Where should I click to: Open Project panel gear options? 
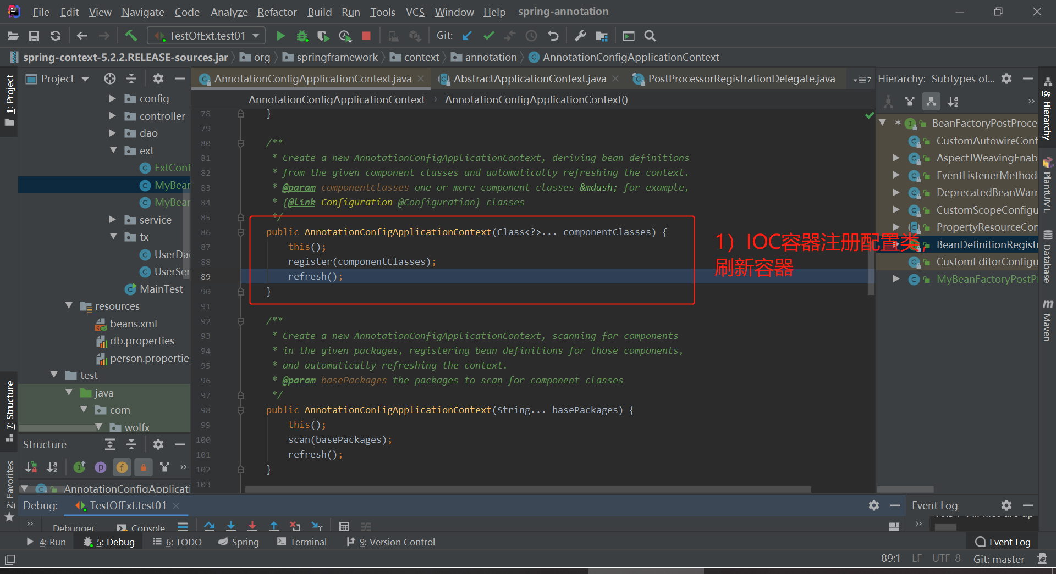click(x=158, y=79)
